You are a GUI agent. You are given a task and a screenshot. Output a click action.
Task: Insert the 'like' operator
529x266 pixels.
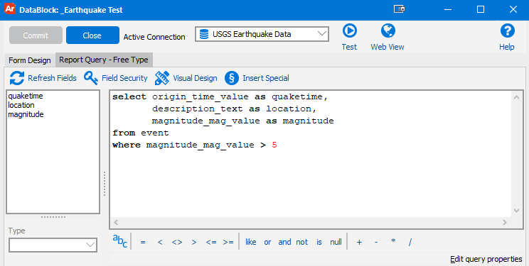coord(251,242)
